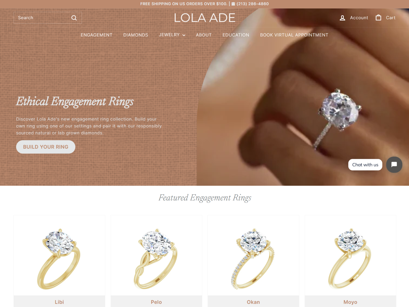Click the Account text link

coord(359,18)
